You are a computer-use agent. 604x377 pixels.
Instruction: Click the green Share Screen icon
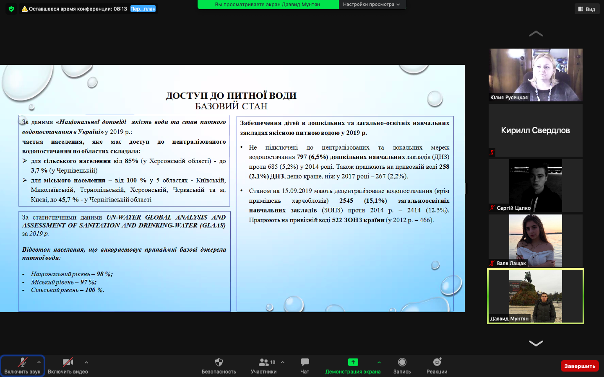353,362
